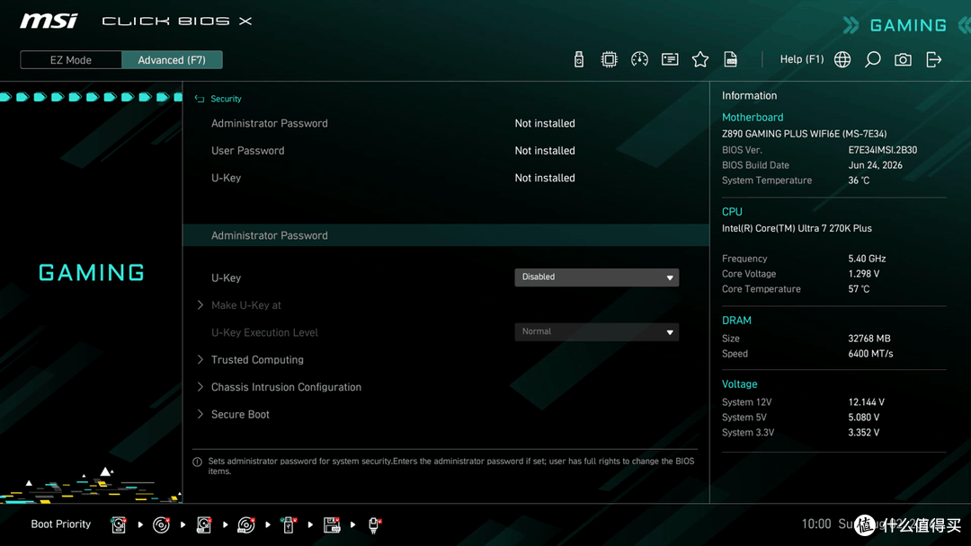Screen dimensions: 971x546
Task: Click the Boot Priority label
Action: [x=61, y=524]
